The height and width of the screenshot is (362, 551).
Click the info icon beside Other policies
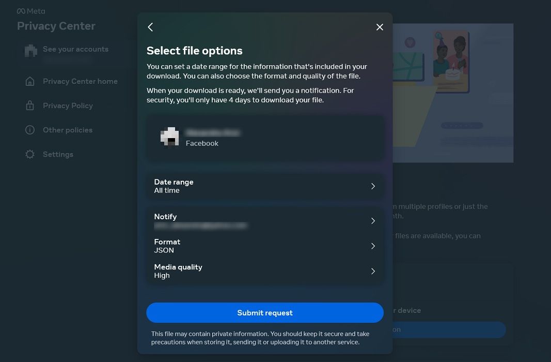tap(31, 130)
